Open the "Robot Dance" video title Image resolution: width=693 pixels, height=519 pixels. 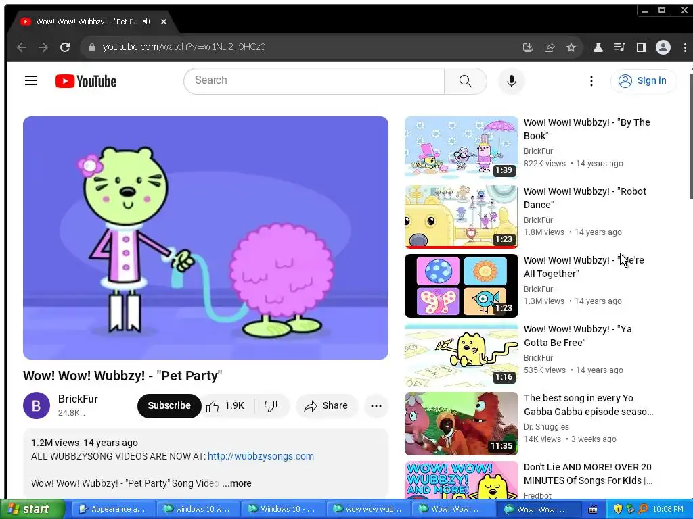coord(585,198)
